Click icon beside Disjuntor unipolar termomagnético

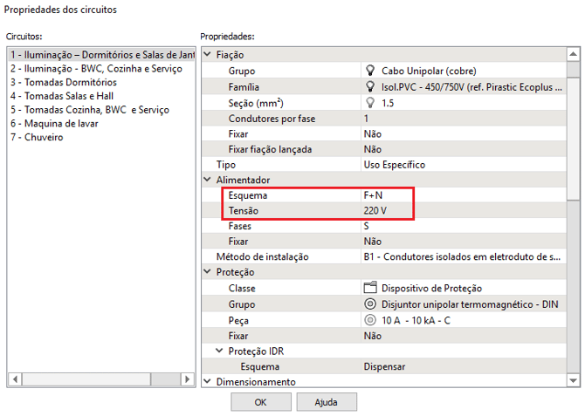[369, 303]
